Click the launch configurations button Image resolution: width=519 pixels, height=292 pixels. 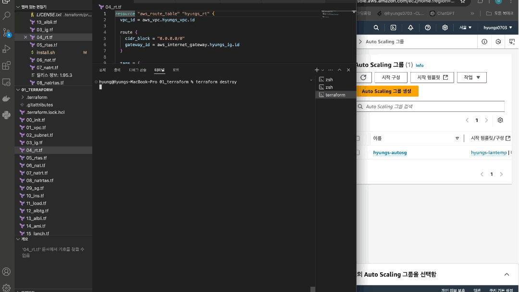[x=391, y=77]
